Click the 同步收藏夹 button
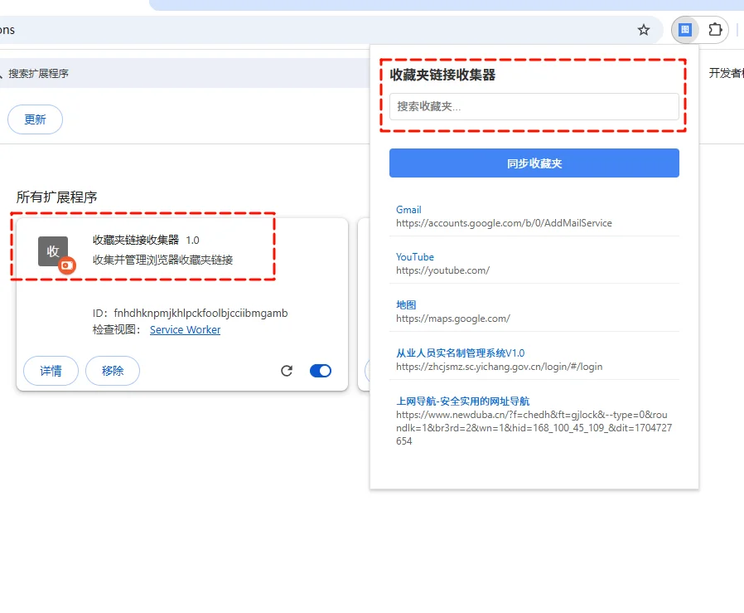Viewport: 744px width, 613px height. point(534,163)
